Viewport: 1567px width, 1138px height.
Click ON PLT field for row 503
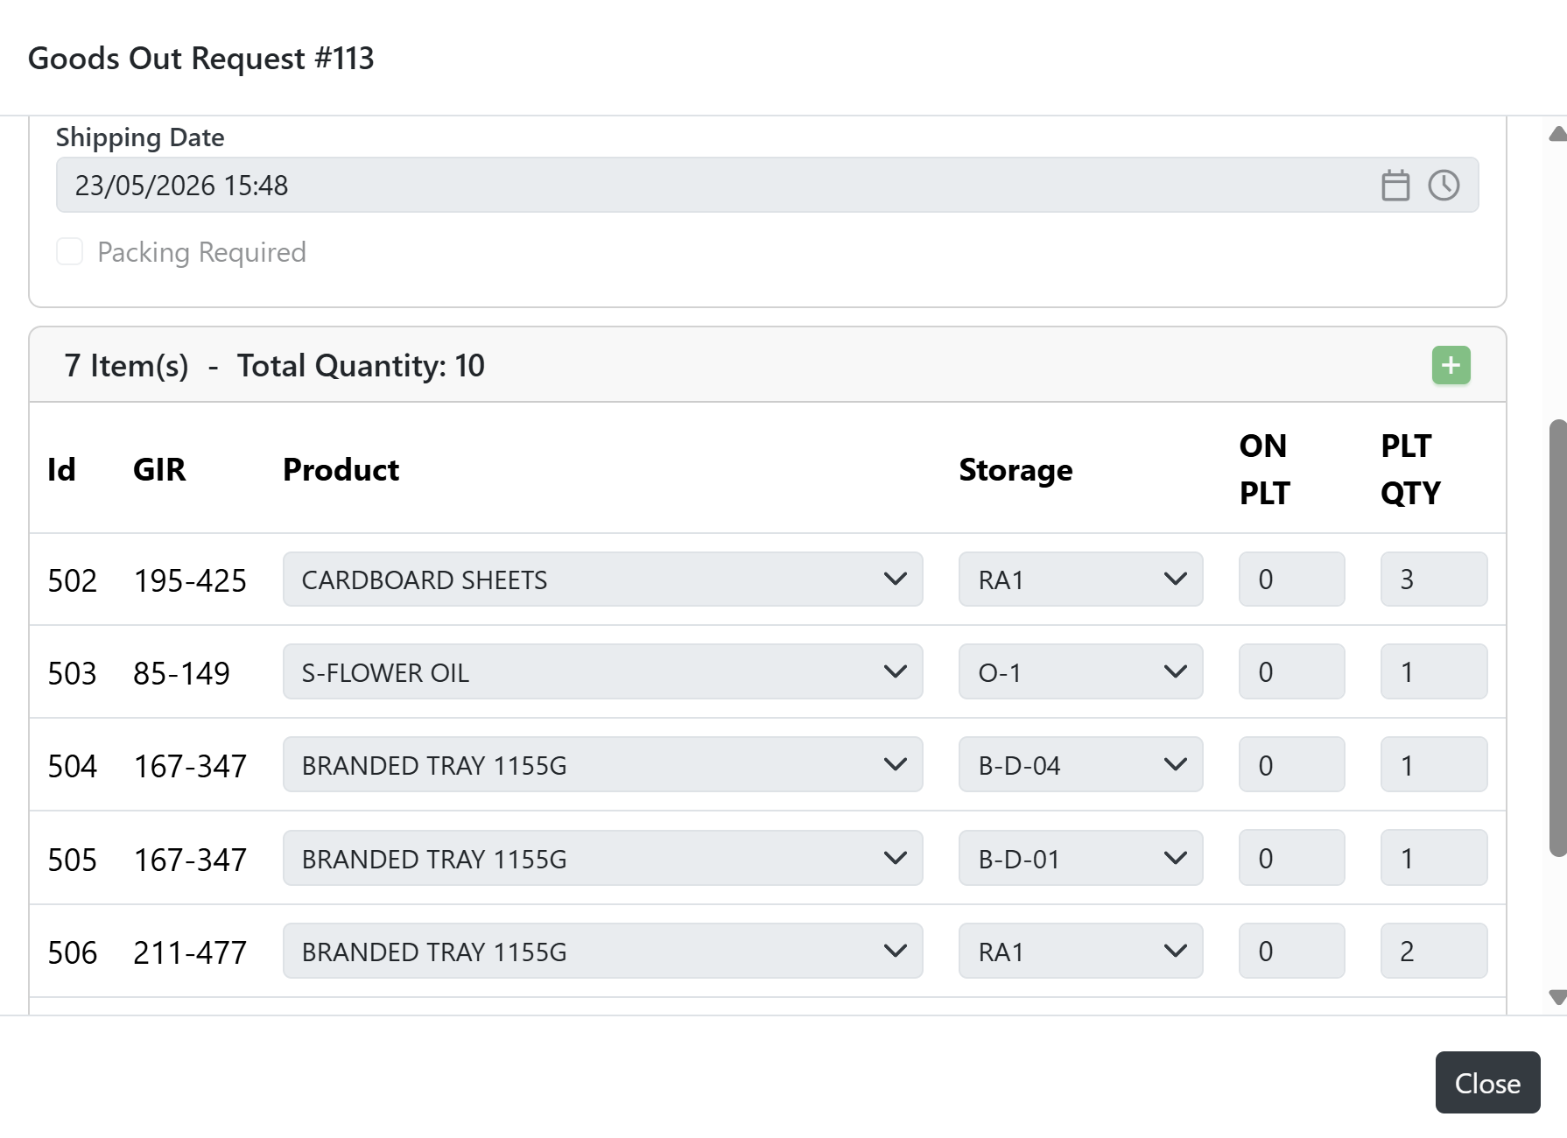click(1291, 671)
